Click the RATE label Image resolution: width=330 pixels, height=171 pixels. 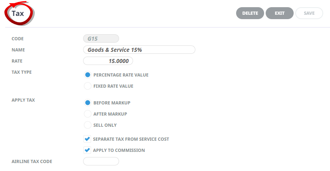17,61
